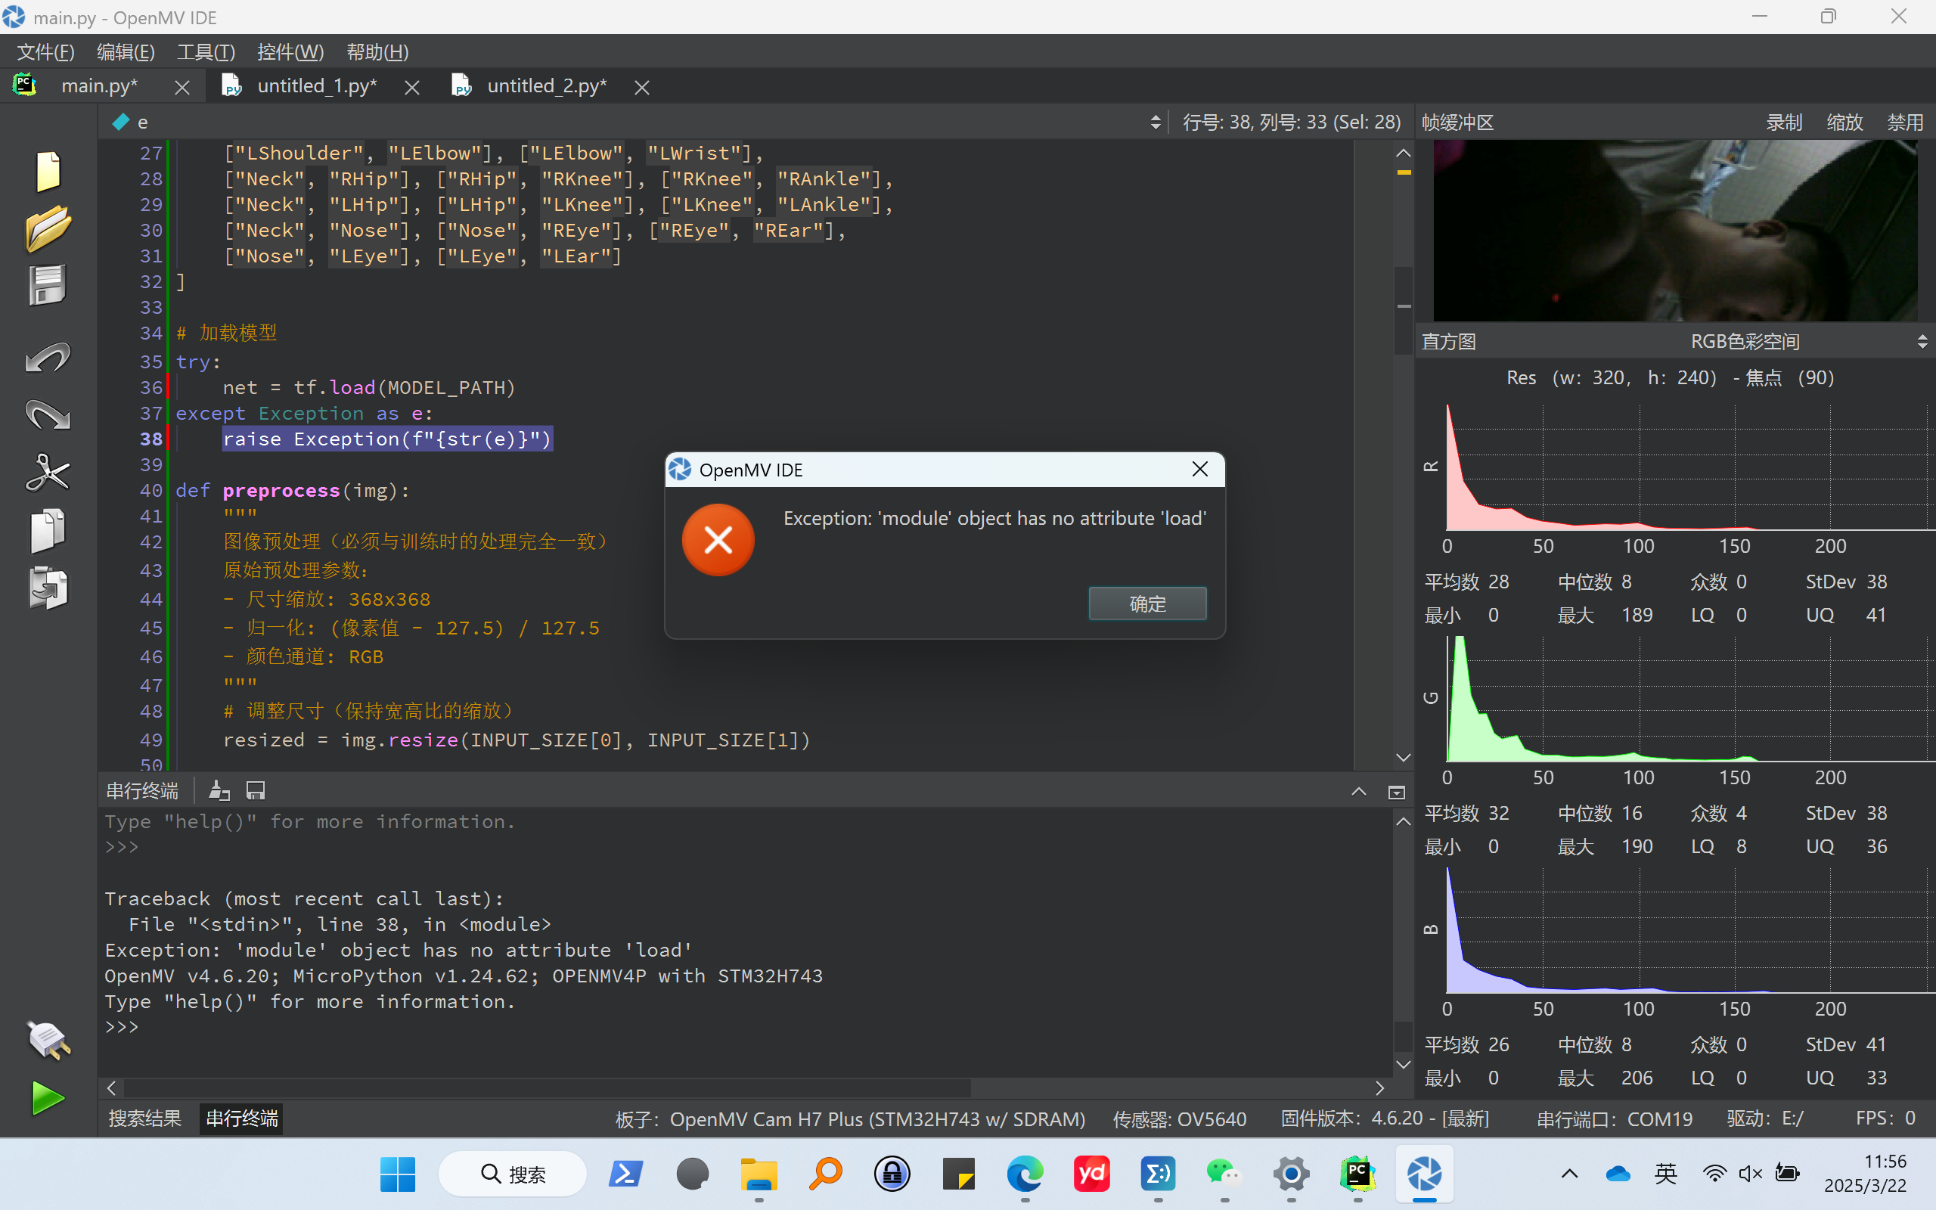The height and width of the screenshot is (1210, 1936).
Task: Open the 编辑(E) menu
Action: [126, 52]
